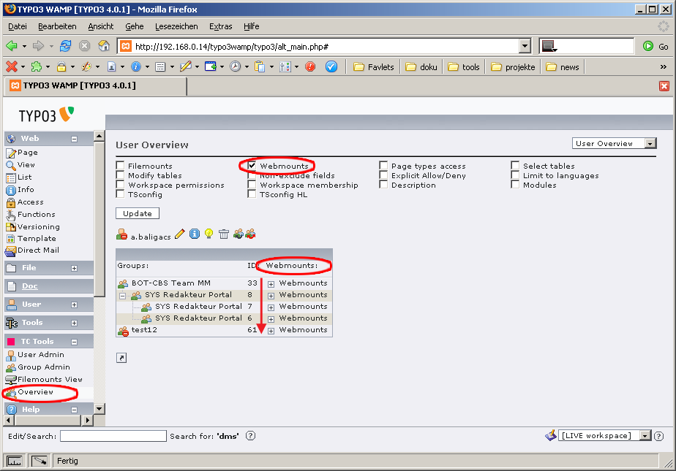
Task: Click the Update button
Action: (x=138, y=213)
